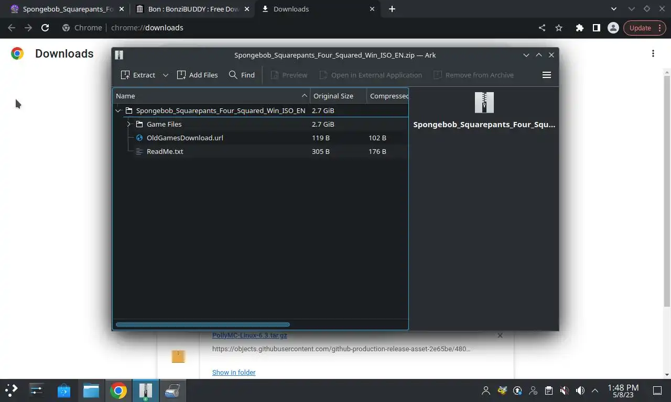Click Add Files in Ark toolbar

click(198, 75)
